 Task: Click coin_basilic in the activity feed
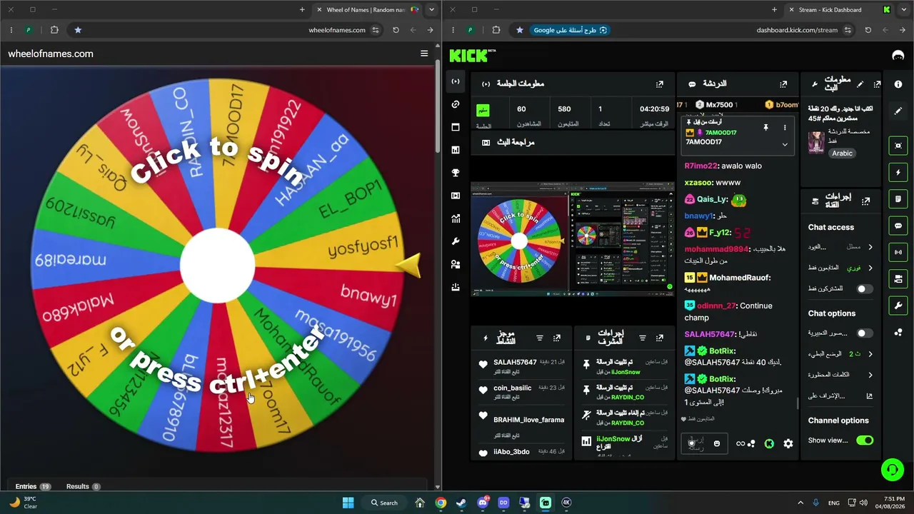[x=513, y=388]
